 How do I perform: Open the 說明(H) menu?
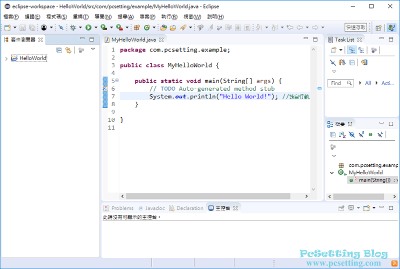[x=215, y=17]
